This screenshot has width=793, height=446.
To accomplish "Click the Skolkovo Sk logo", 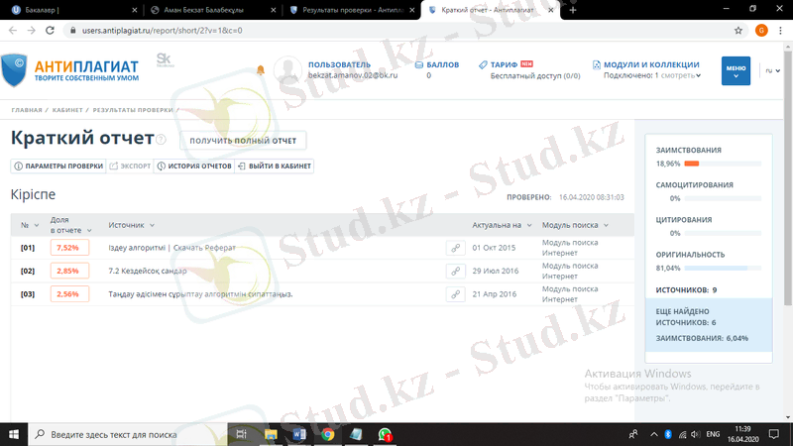I will [165, 60].
